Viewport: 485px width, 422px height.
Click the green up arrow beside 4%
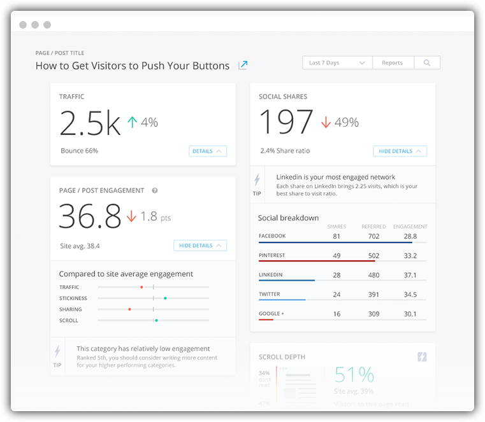(132, 122)
